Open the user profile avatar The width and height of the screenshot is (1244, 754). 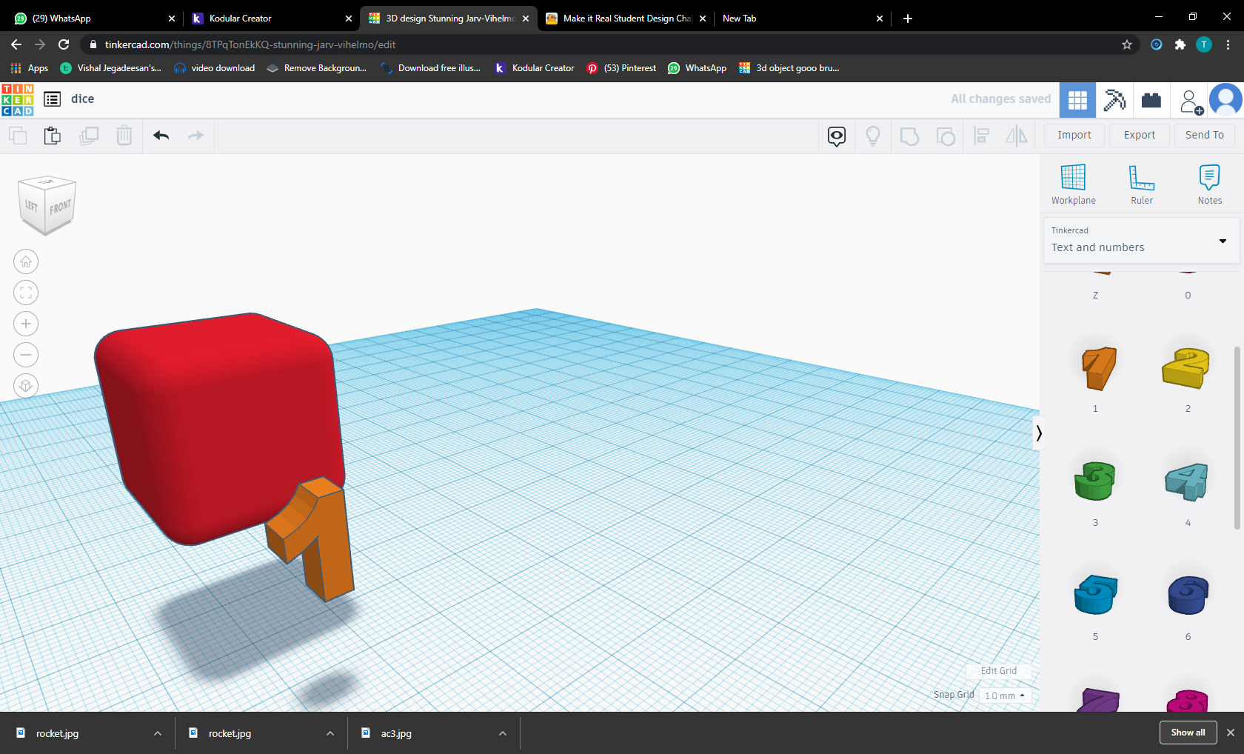click(1225, 100)
